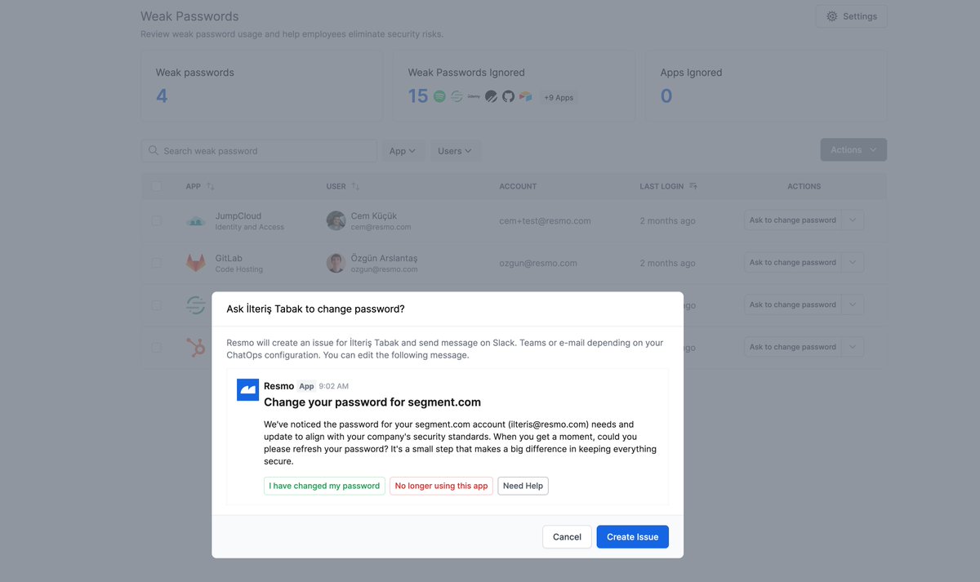This screenshot has width=980, height=582.
Task: Check the JumpCloud row checkbox
Action: (157, 220)
